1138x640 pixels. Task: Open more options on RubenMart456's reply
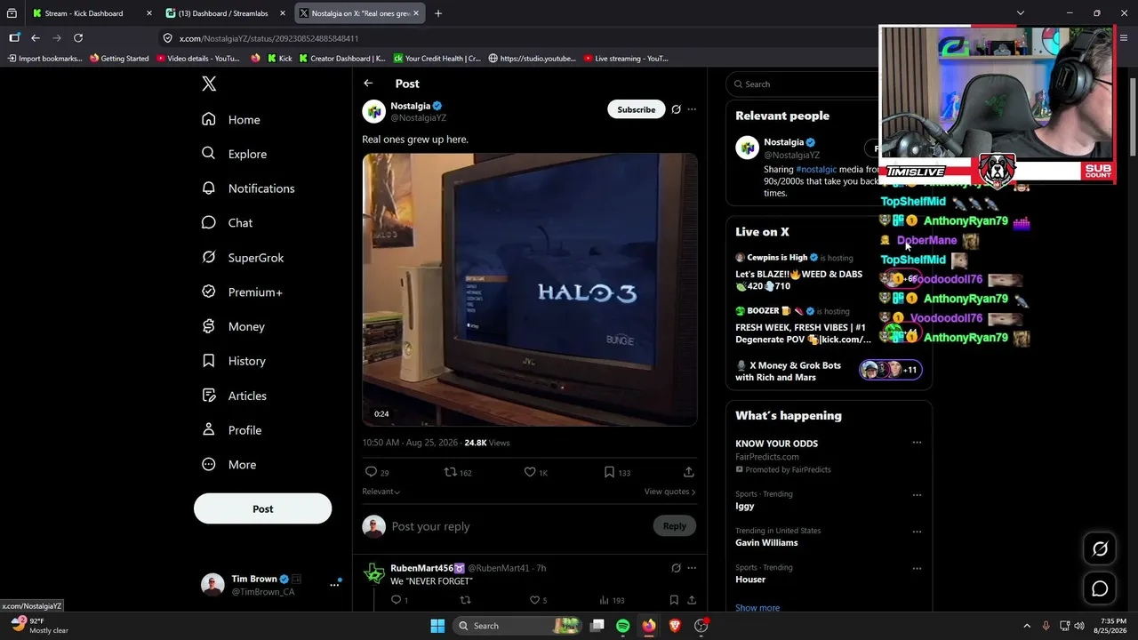click(x=692, y=568)
